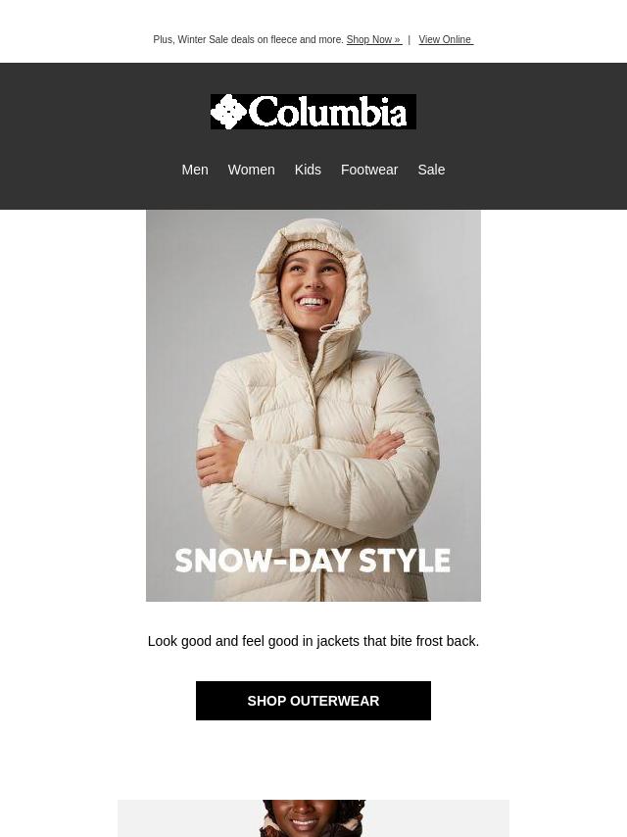Click the Columbia diamond emblem icon
Image resolution: width=627 pixels, height=837 pixels.
[228, 112]
